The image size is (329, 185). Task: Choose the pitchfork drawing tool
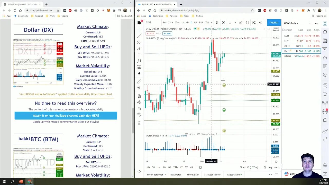(139, 42)
